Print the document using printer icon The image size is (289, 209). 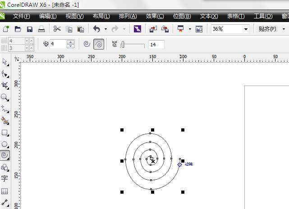41,29
